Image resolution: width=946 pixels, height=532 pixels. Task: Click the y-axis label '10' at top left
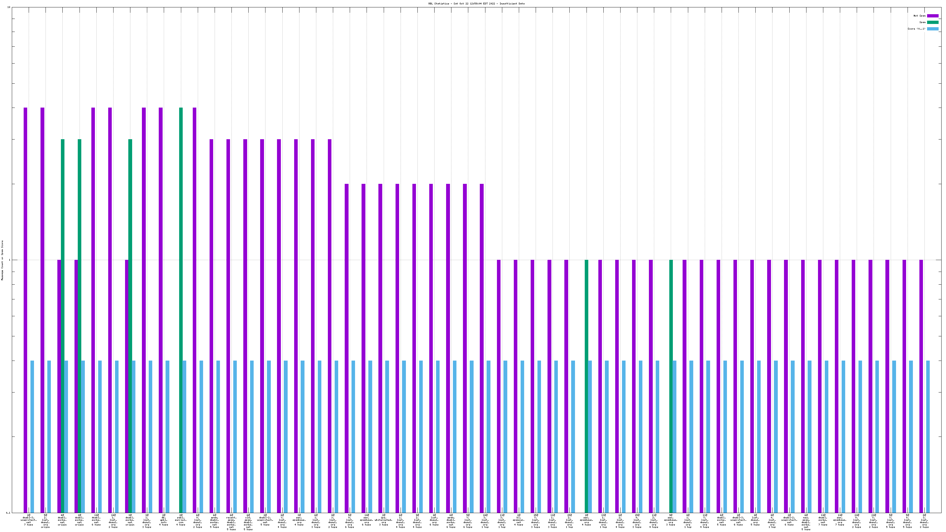(9, 7)
